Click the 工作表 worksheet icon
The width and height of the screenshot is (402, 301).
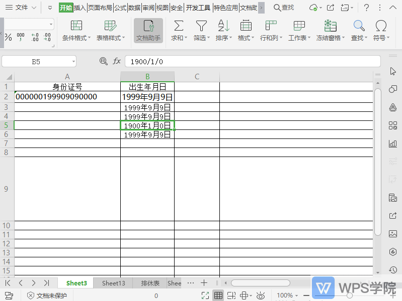(x=299, y=26)
